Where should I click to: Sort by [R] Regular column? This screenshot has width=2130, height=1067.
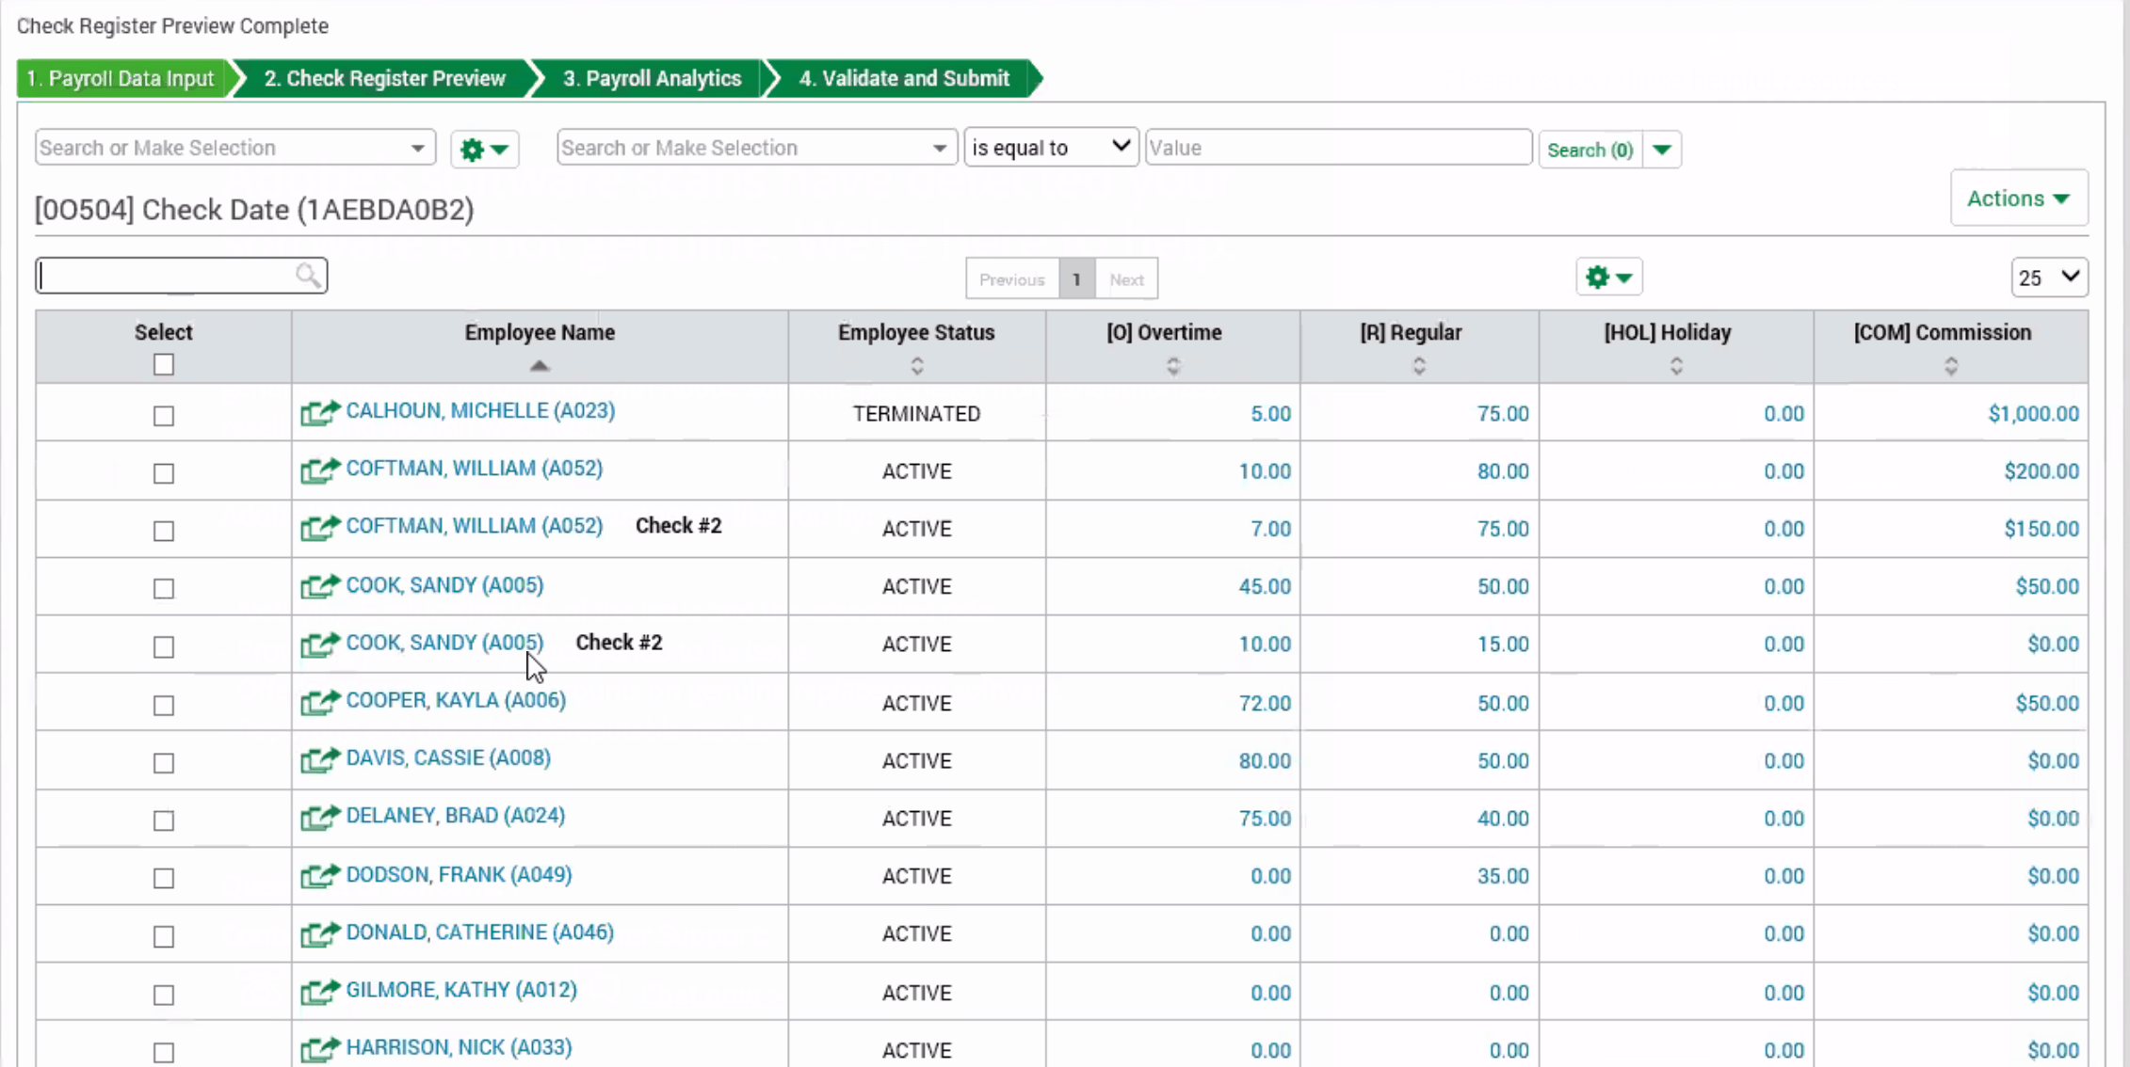[x=1419, y=366]
